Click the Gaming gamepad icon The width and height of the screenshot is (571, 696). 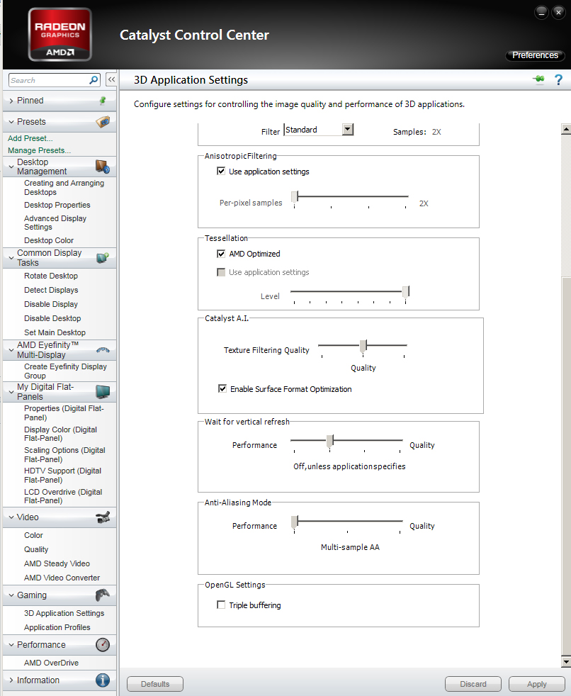pyautogui.click(x=103, y=595)
